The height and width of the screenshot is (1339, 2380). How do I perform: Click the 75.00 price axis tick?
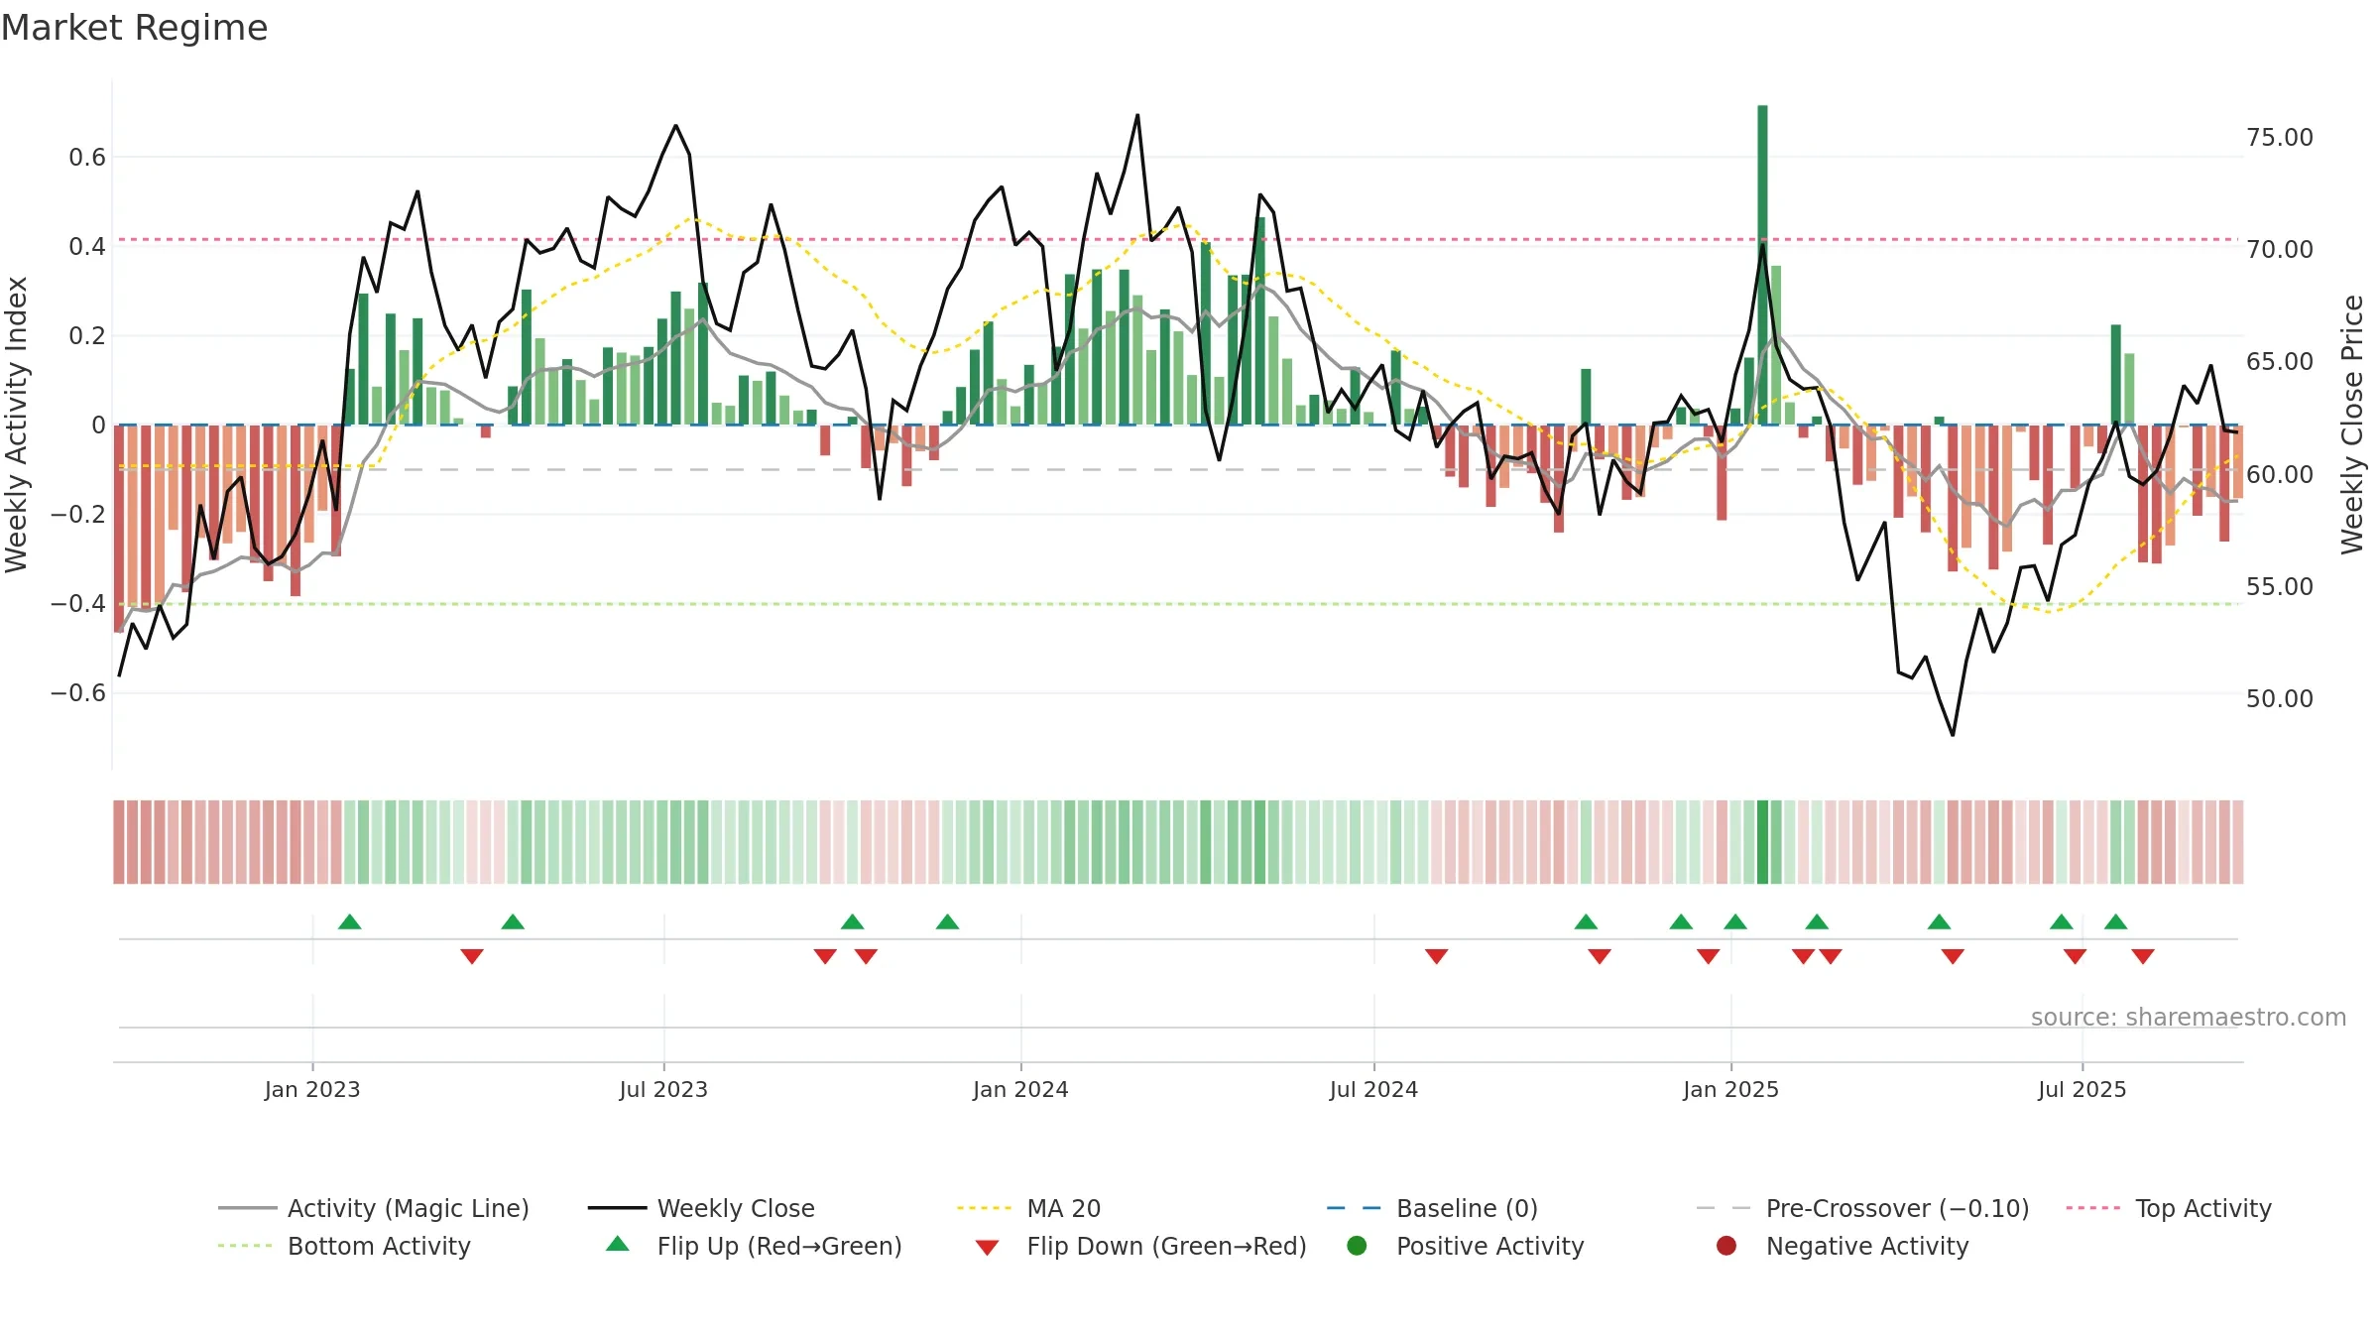pos(2279,137)
